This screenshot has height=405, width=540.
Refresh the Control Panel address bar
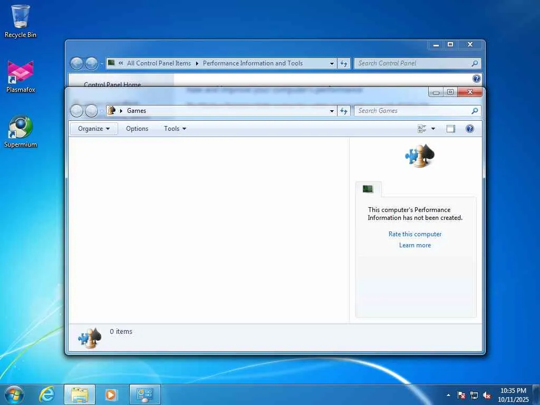tap(344, 63)
